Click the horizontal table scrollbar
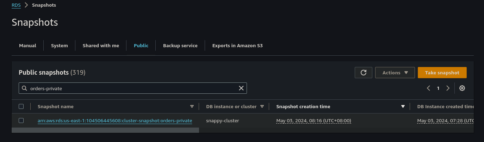The height and width of the screenshot is (142, 484). click(x=105, y=130)
